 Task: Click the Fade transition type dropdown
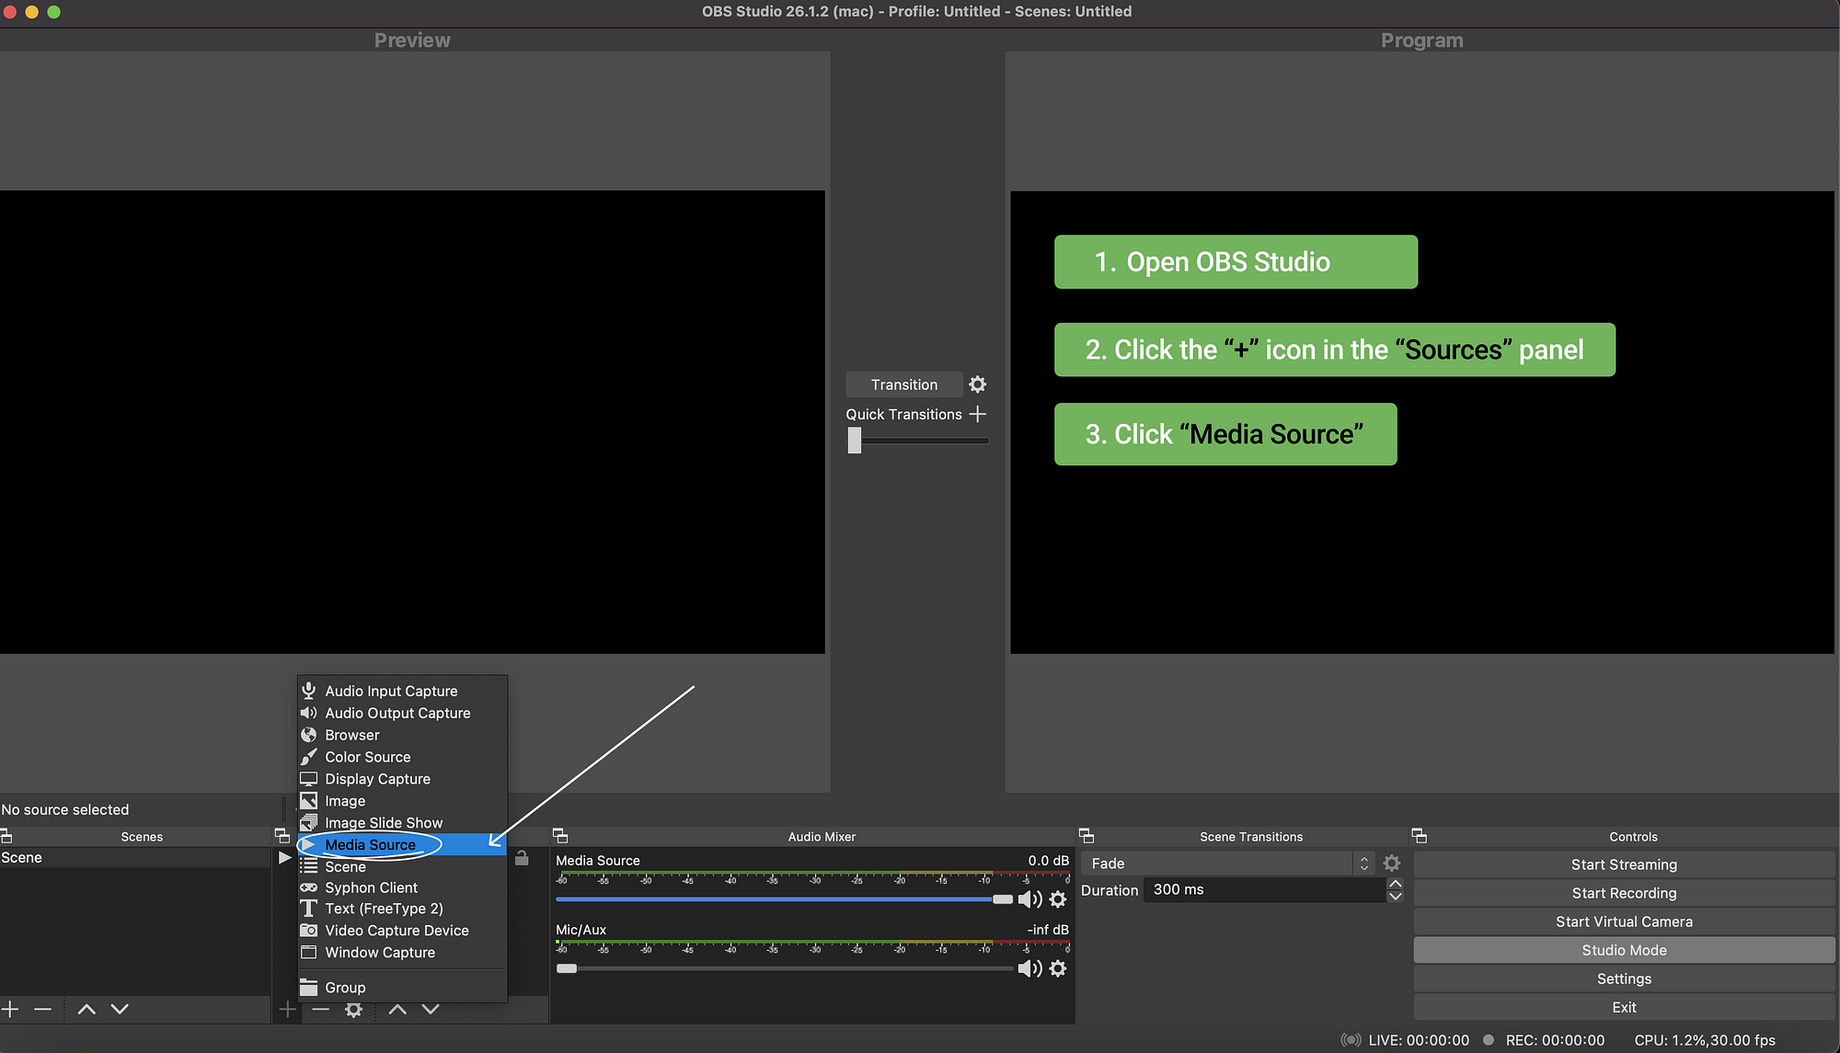1225,863
